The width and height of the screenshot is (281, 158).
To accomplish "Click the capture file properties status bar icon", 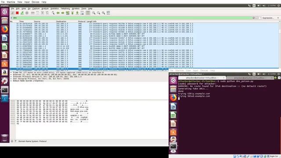I will 15,141.
